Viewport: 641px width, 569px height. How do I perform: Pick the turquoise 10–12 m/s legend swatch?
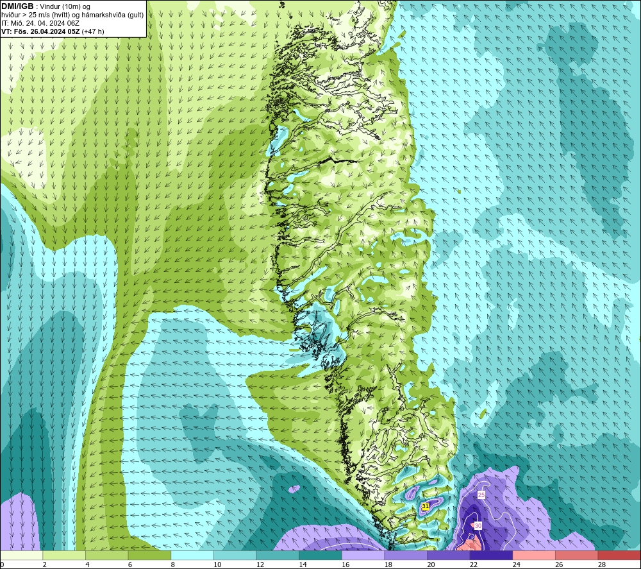(x=235, y=556)
